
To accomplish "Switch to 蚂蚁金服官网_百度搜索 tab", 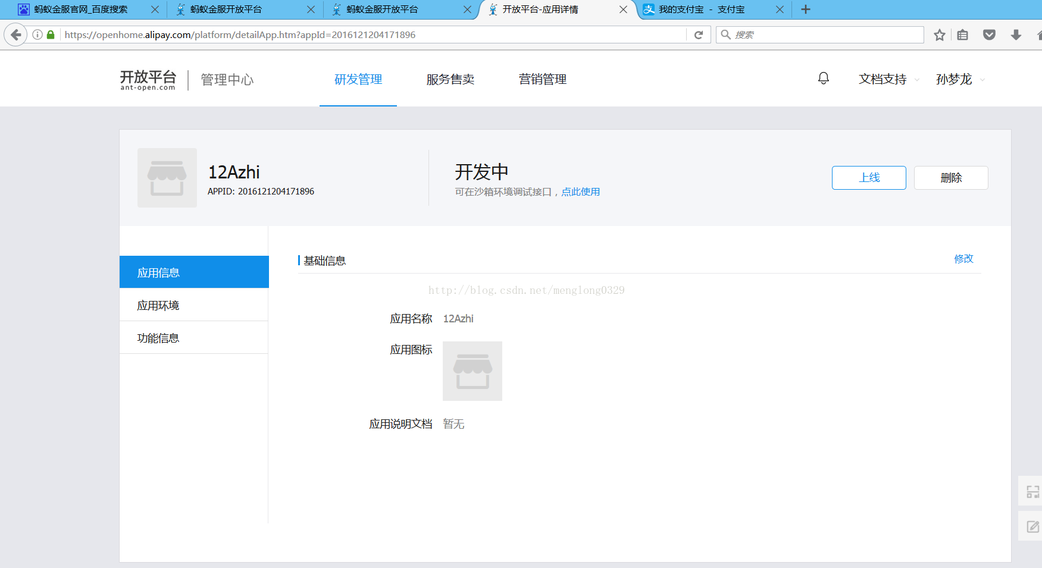I will (x=80, y=10).
